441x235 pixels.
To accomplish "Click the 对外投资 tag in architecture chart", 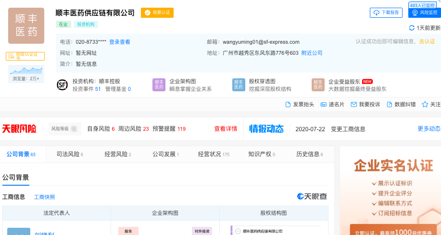I will tap(202, 231).
